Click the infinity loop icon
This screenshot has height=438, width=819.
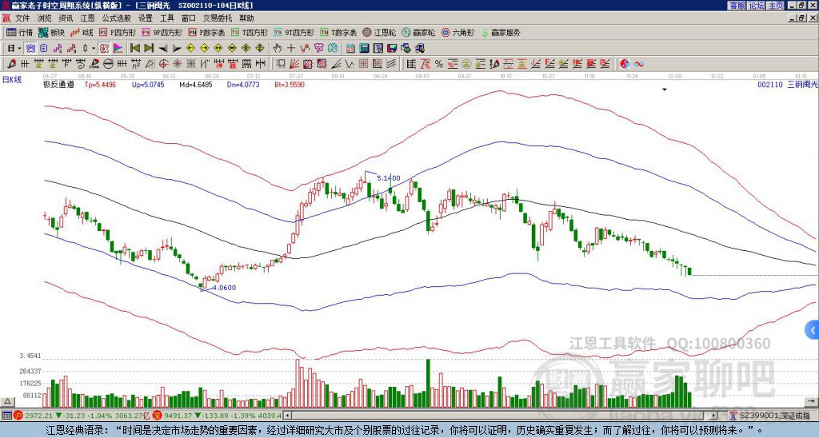tap(639, 64)
